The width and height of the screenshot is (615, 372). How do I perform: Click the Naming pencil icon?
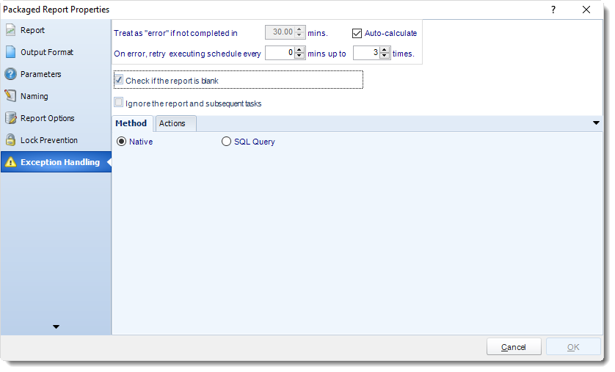pyautogui.click(x=10, y=96)
